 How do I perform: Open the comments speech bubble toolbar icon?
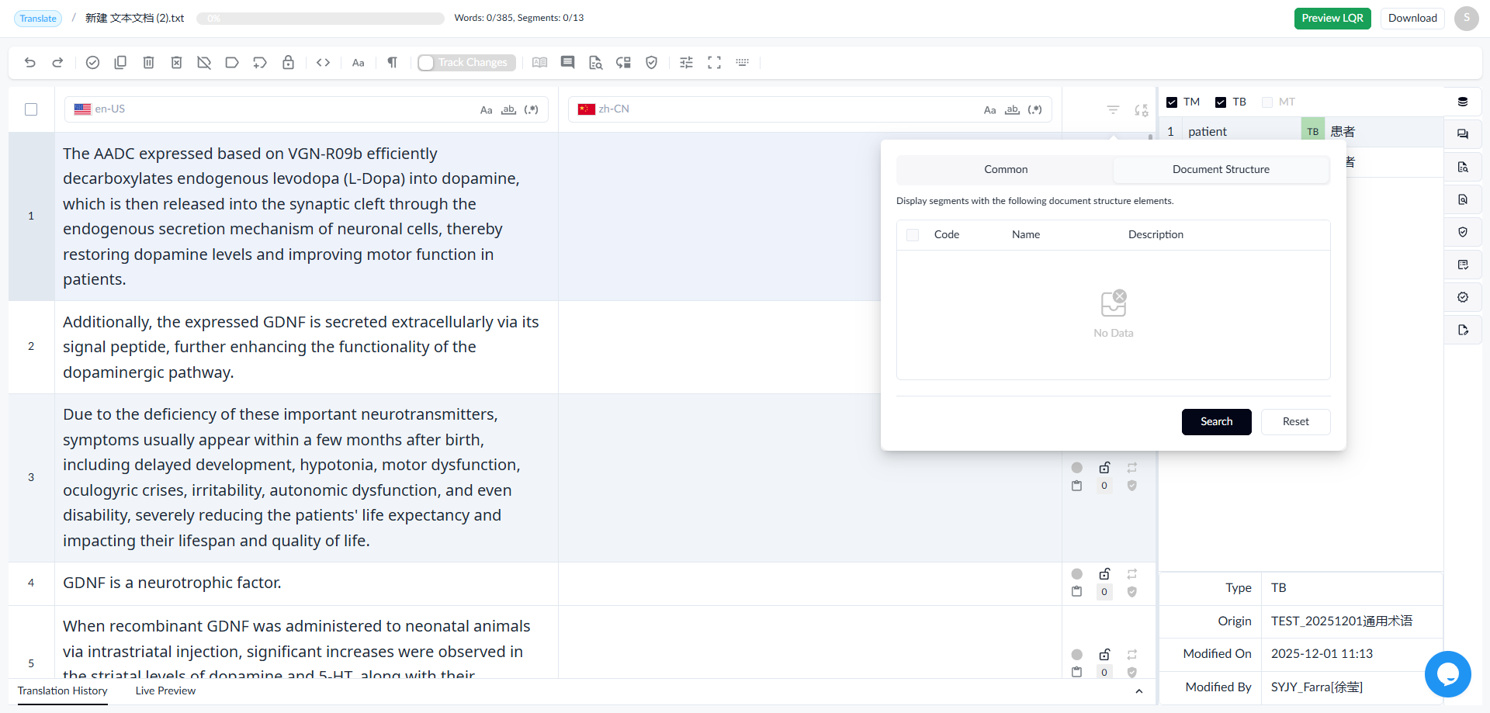[567, 63]
